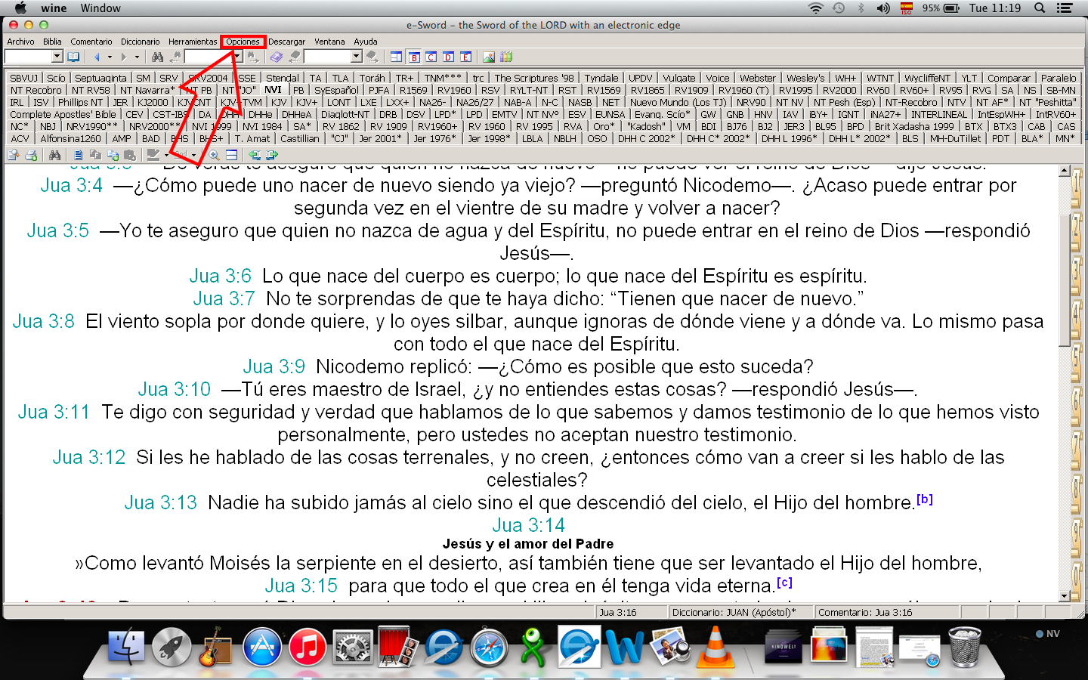Click binoculars icon in the Bible toolbar
This screenshot has width=1088, height=680.
[x=54, y=155]
